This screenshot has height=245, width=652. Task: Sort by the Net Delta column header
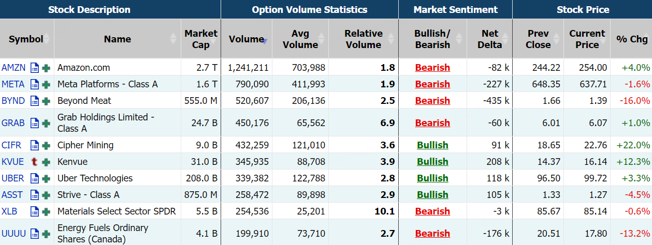pos(489,39)
